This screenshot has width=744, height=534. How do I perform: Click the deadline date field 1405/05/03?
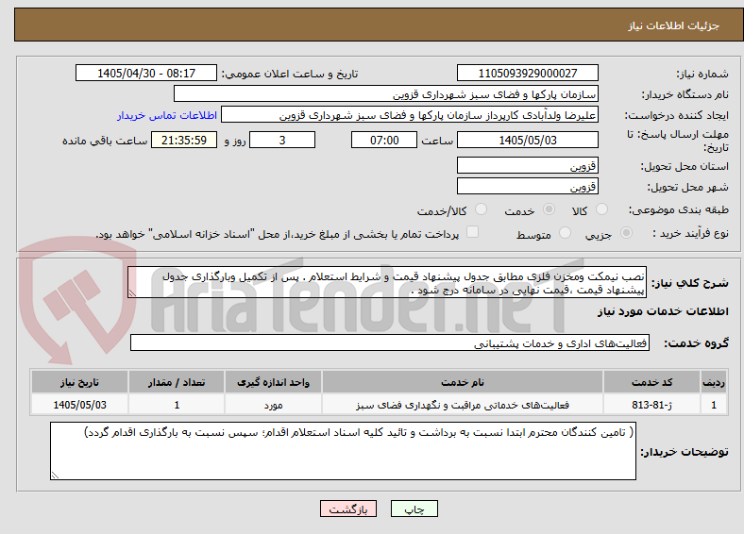[x=527, y=140]
